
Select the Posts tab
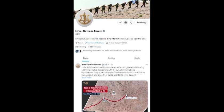tap(86, 58)
